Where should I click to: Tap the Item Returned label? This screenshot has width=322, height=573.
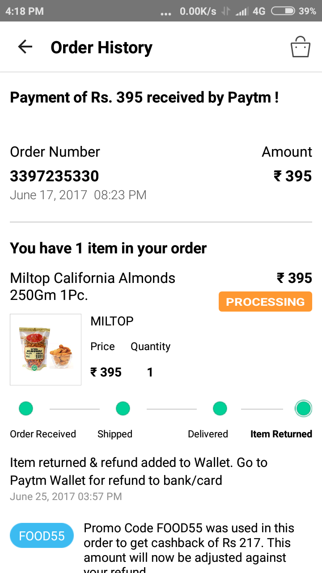[281, 434]
